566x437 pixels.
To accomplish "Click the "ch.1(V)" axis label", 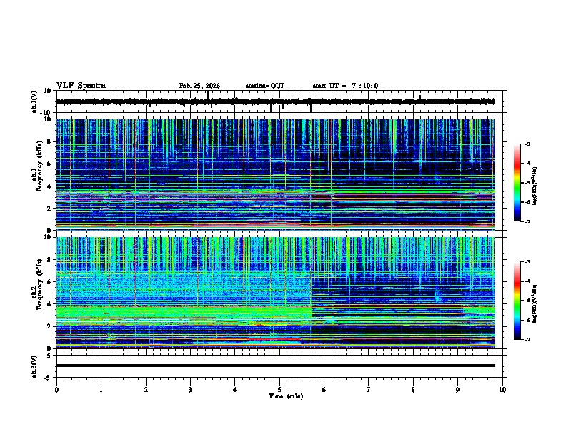I will click(x=34, y=101).
